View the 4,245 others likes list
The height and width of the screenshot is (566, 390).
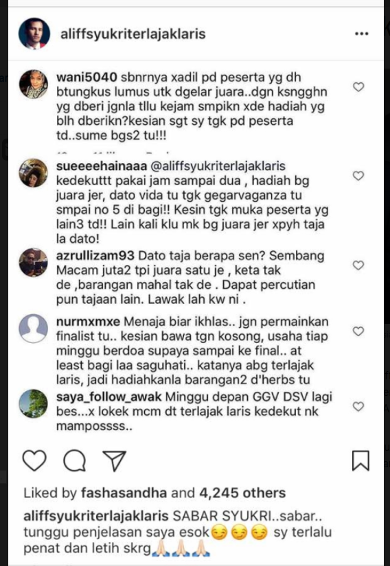(242, 493)
